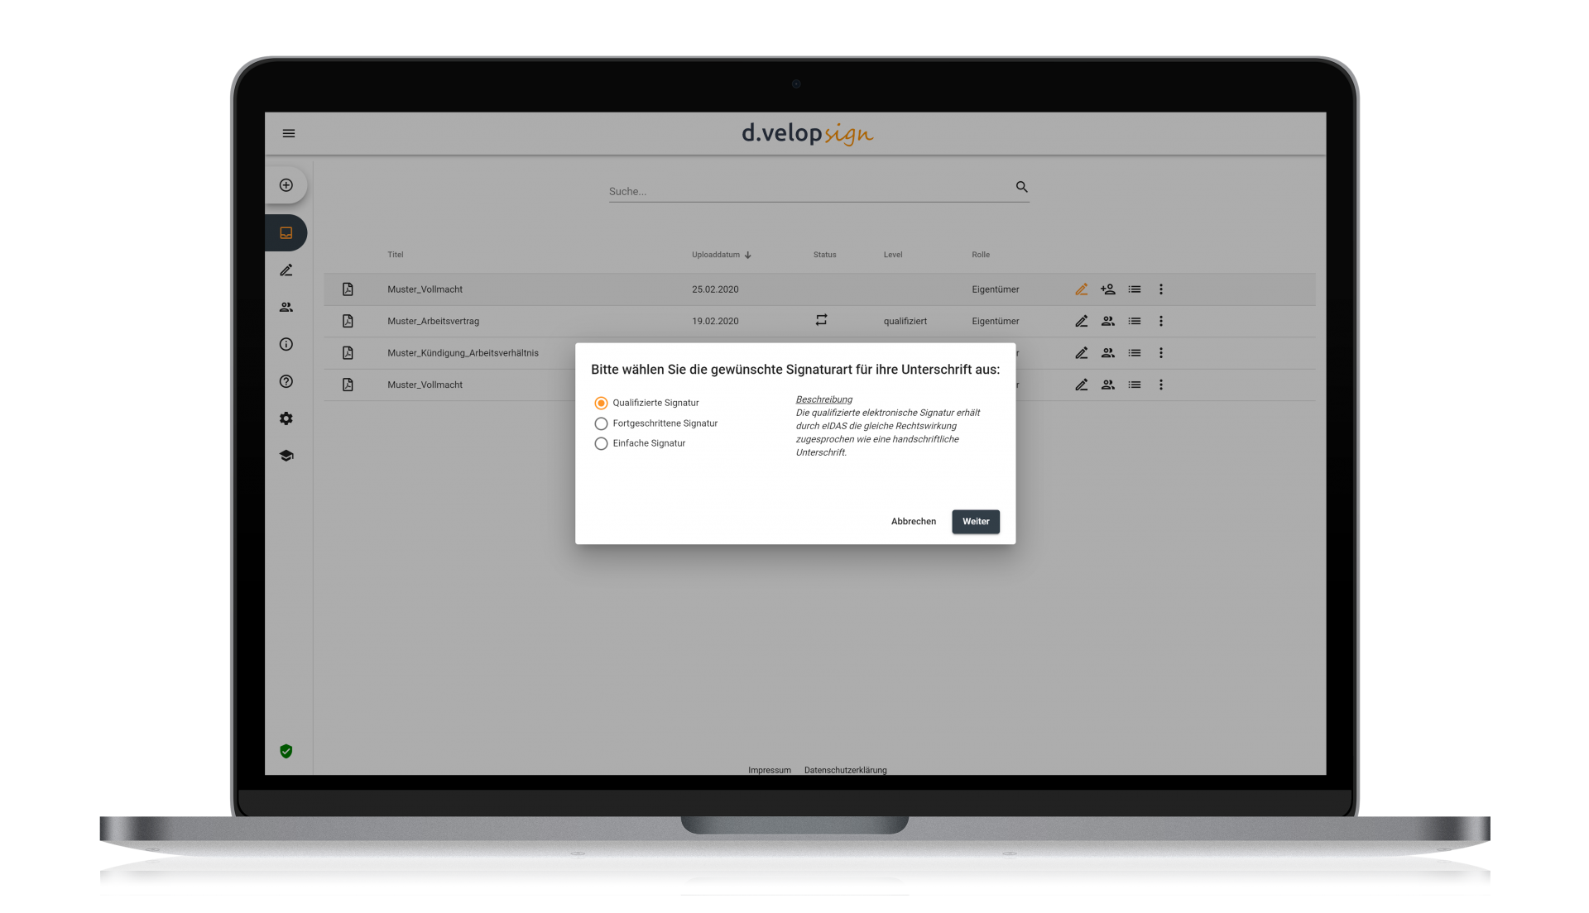Open the signature pen sidebar icon
The height and width of the screenshot is (913, 1589).
coord(286,270)
